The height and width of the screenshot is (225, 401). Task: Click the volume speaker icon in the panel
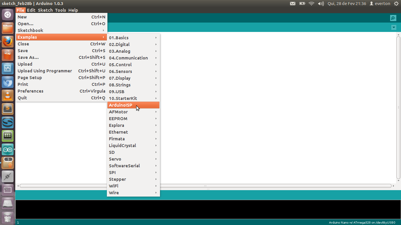(320, 4)
